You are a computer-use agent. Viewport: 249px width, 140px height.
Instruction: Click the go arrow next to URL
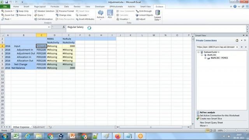(x=242, y=47)
